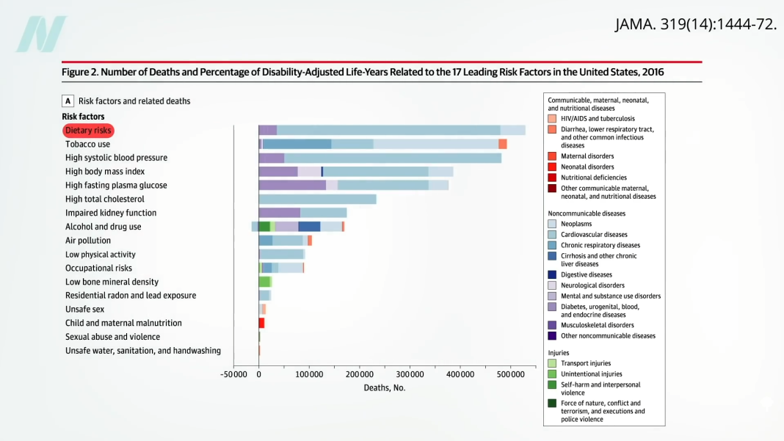The width and height of the screenshot is (784, 441).
Task: Click the Deaths, No. axis title
Action: click(384, 387)
